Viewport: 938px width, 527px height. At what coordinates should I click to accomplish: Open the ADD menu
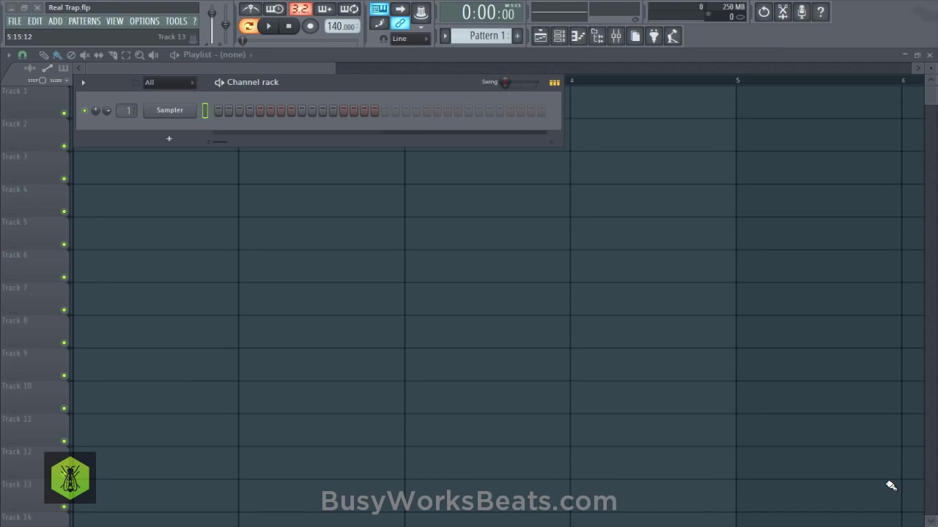click(56, 21)
